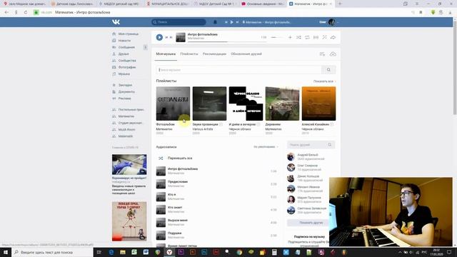457x257 pixels.
Task: Go back in the browser toolbar
Action: [6, 13]
